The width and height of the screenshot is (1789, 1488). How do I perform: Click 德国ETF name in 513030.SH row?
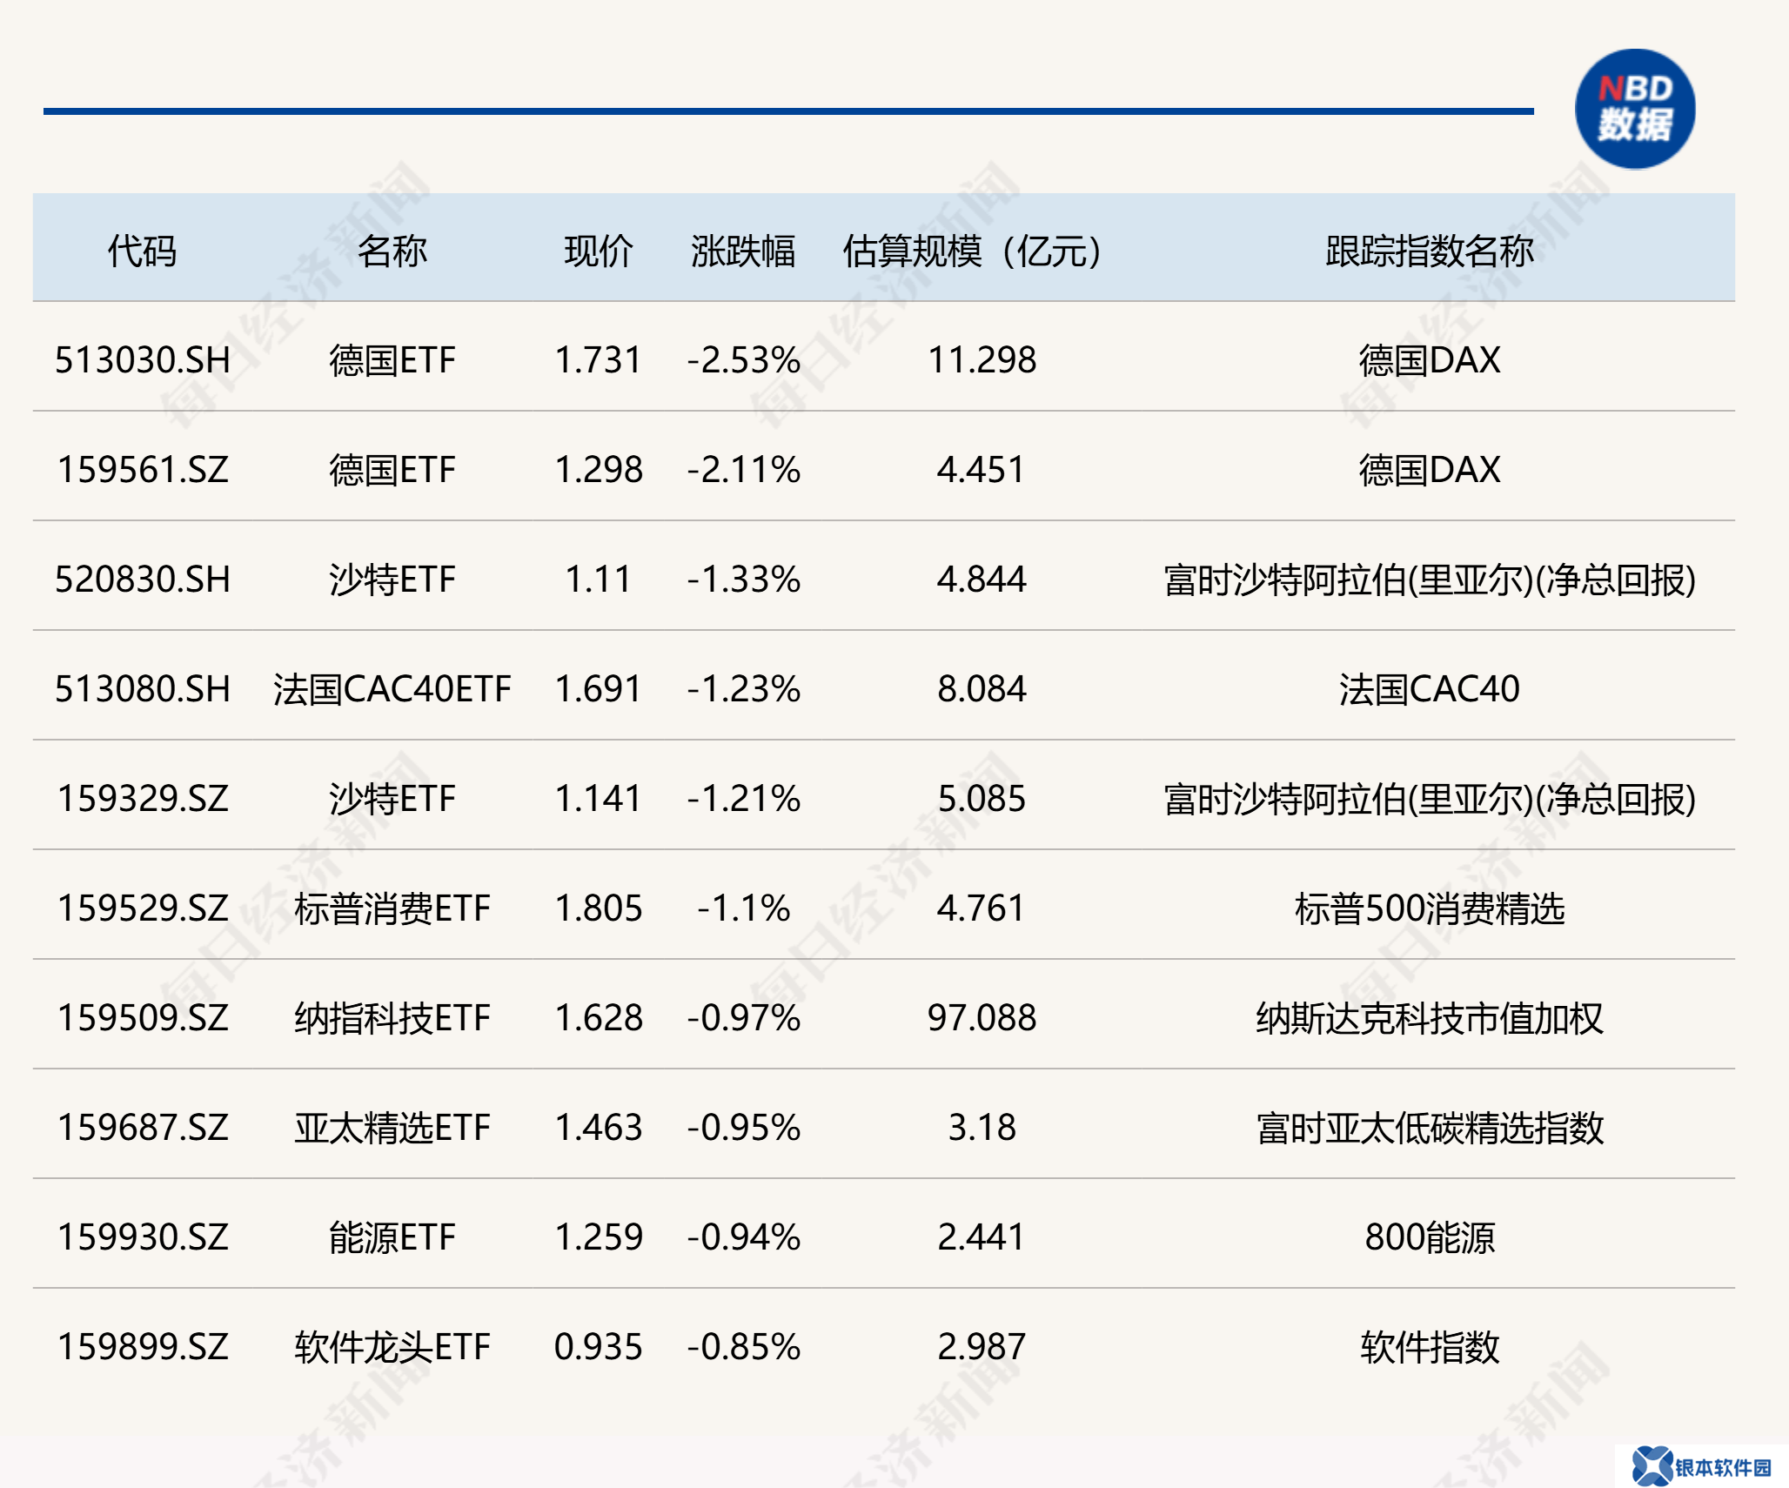pos(392,360)
